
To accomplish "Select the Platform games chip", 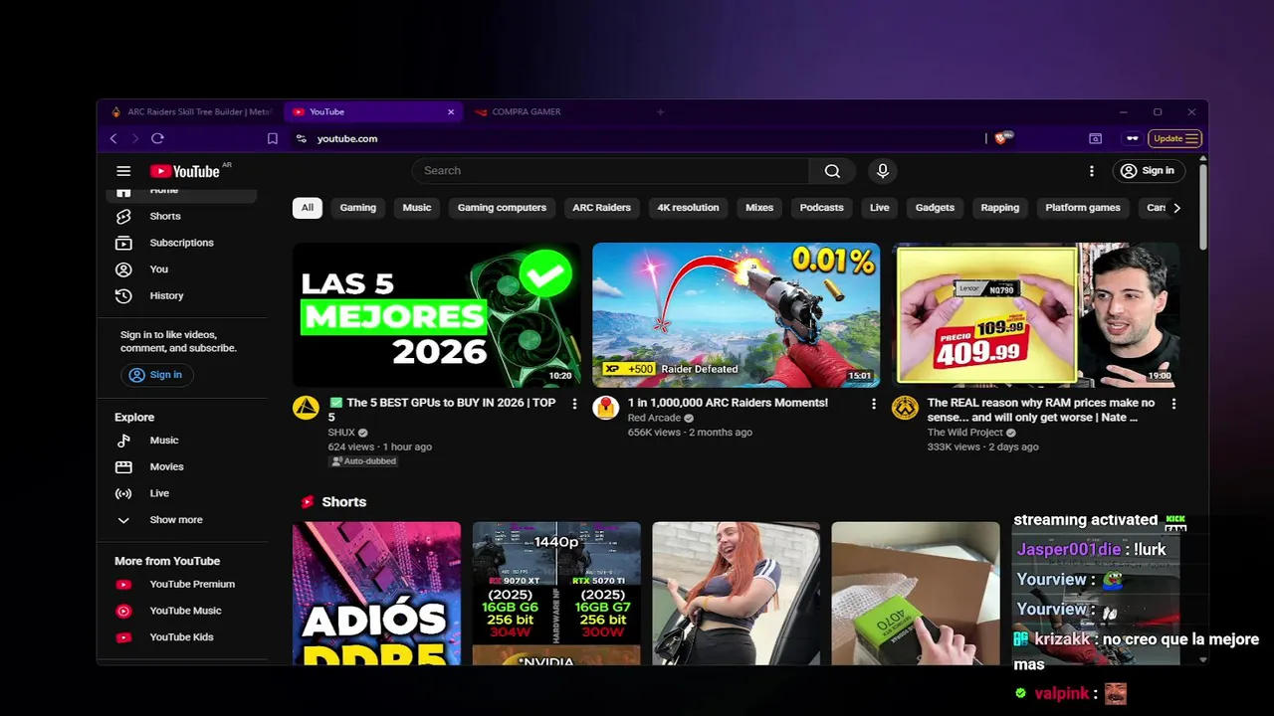I will (1083, 208).
